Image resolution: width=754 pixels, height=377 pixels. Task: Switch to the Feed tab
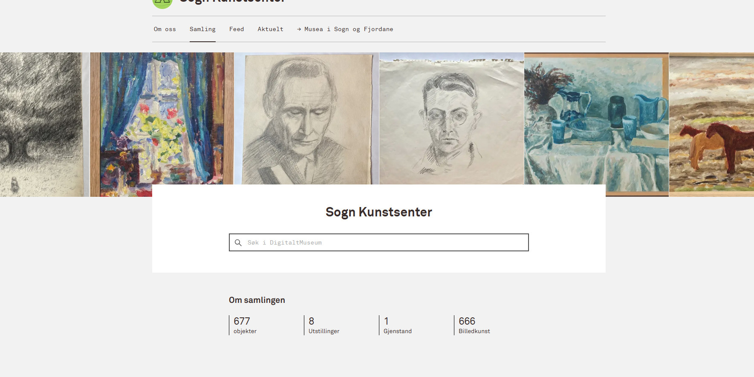(x=237, y=29)
